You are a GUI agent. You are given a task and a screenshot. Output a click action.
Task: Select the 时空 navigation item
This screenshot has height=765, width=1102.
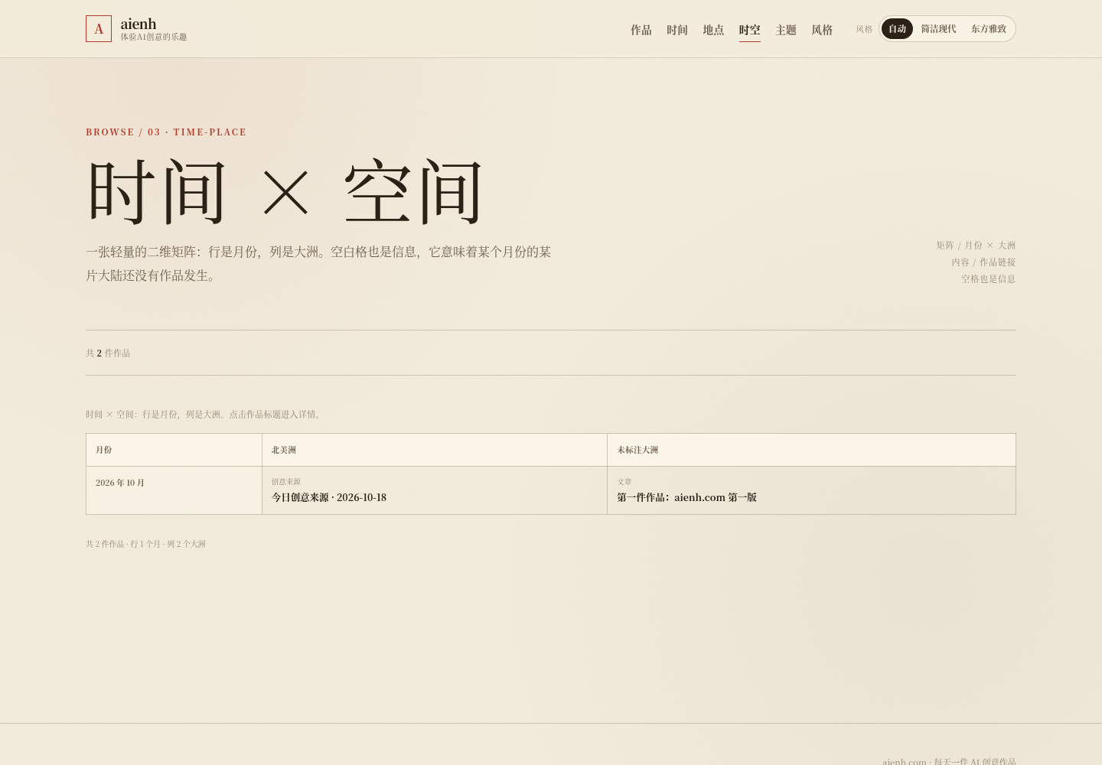[750, 30]
